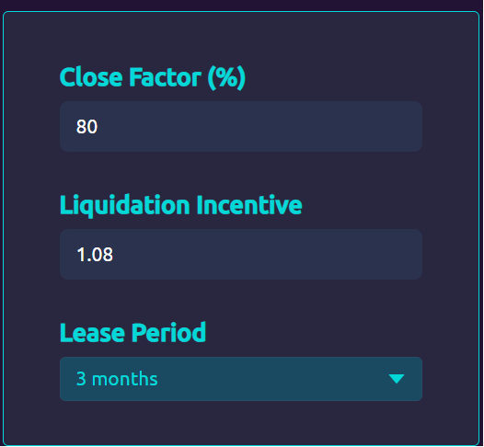Select the close factor percentage box

pos(241,127)
